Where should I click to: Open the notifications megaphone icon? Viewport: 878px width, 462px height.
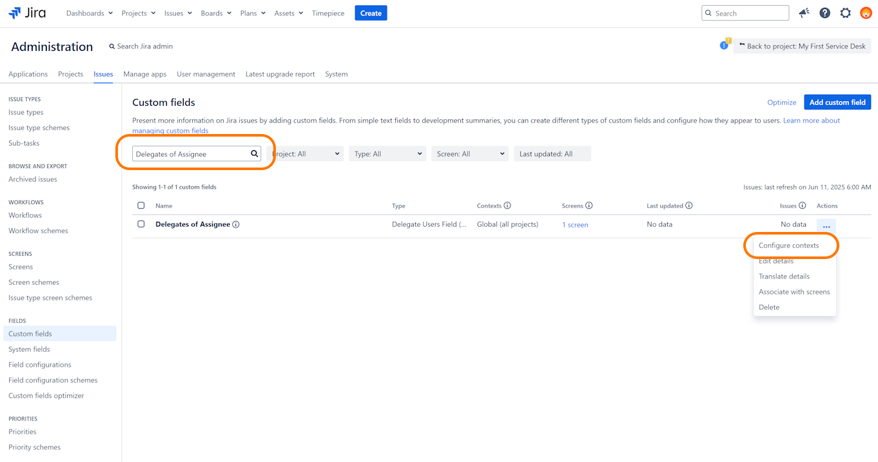804,13
